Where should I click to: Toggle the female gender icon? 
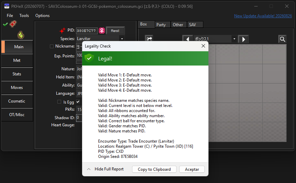(x=102, y=31)
